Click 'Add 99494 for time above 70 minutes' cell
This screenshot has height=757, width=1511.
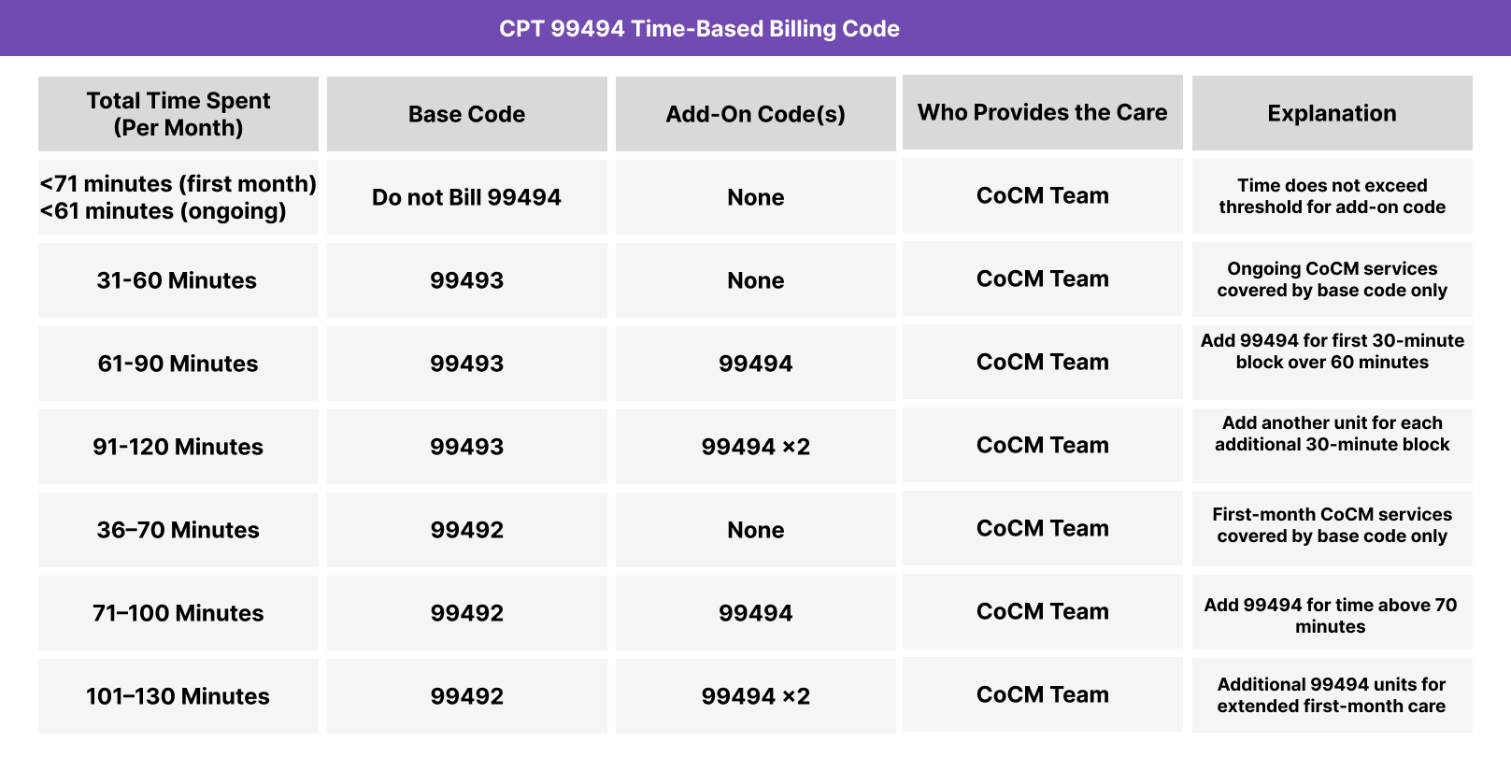[x=1331, y=616]
